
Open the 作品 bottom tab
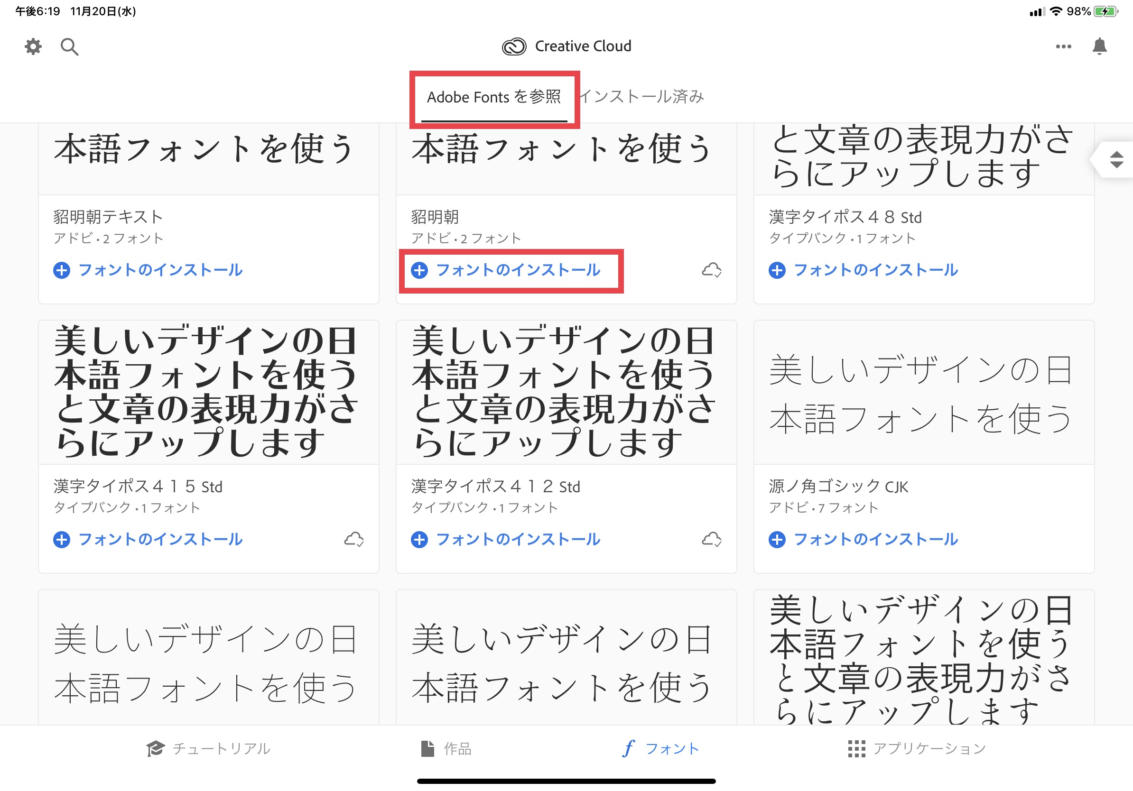[446, 749]
